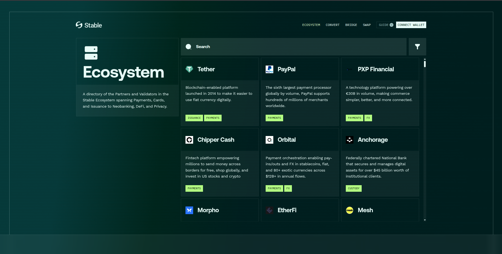This screenshot has width=502, height=254.
Task: Click the scrollbar down arrow
Action: [425, 220]
